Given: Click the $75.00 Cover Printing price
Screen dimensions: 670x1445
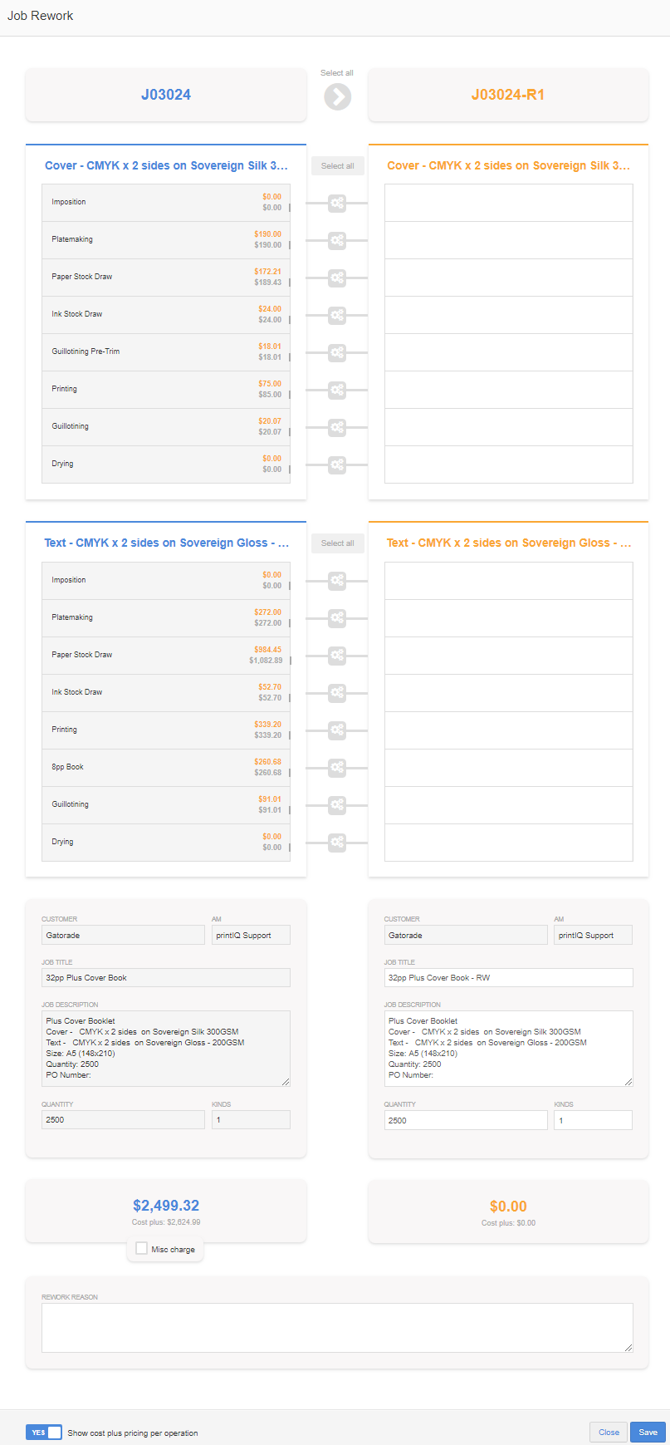Looking at the screenshot, I should click(x=270, y=384).
